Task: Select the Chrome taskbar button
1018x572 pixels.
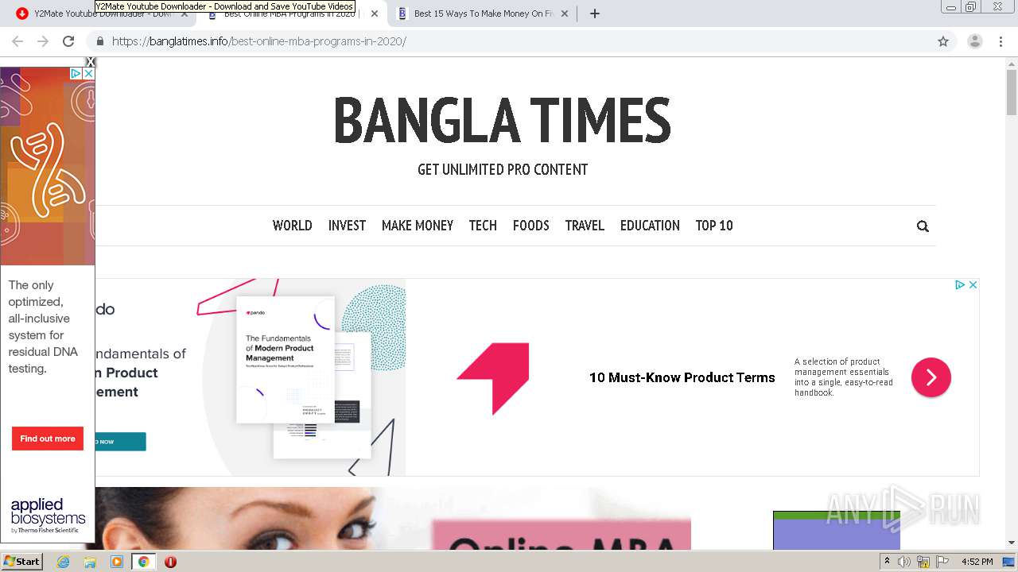Action: point(143,562)
